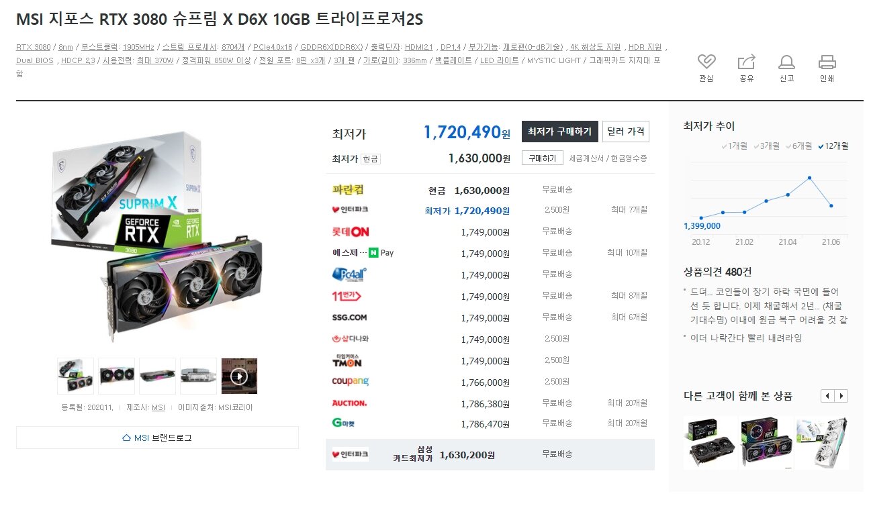Select the 3개월 price trend period
This screenshot has height=514, width=871.
766,146
